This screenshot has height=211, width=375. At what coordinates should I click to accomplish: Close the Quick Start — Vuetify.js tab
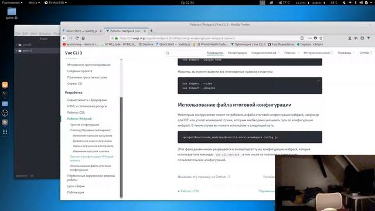pyautogui.click(x=101, y=31)
